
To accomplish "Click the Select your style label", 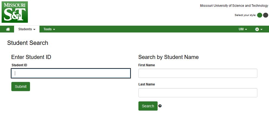I will (245, 15).
